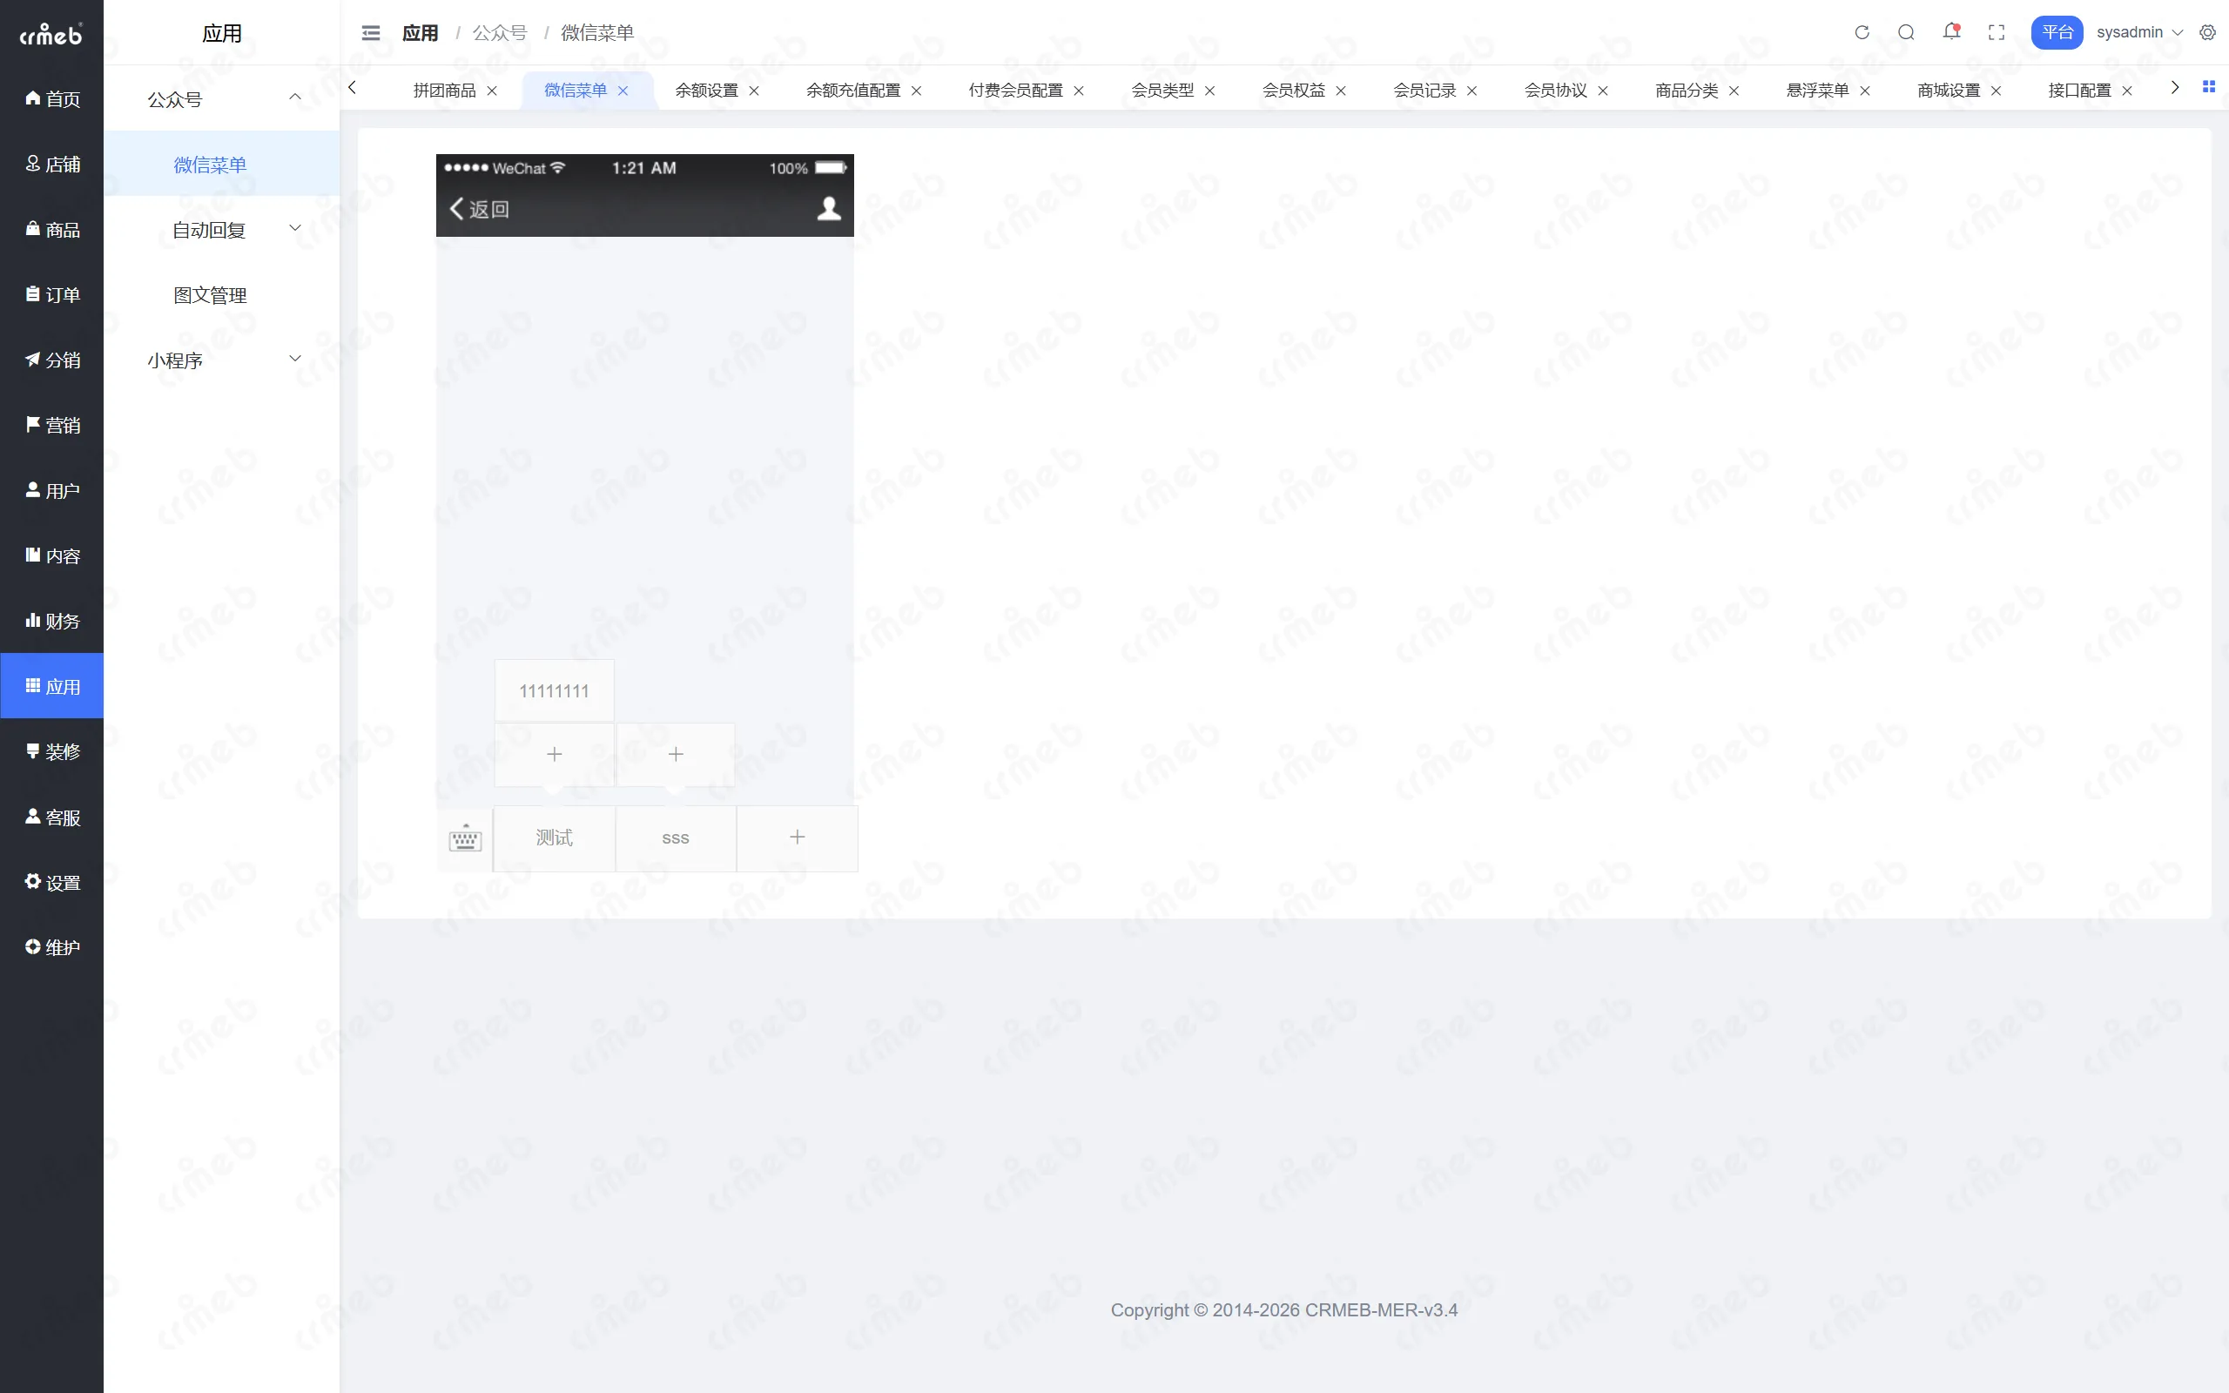This screenshot has width=2229, height=1393.
Task: Click 应用 in the breadcrumb
Action: 420,33
